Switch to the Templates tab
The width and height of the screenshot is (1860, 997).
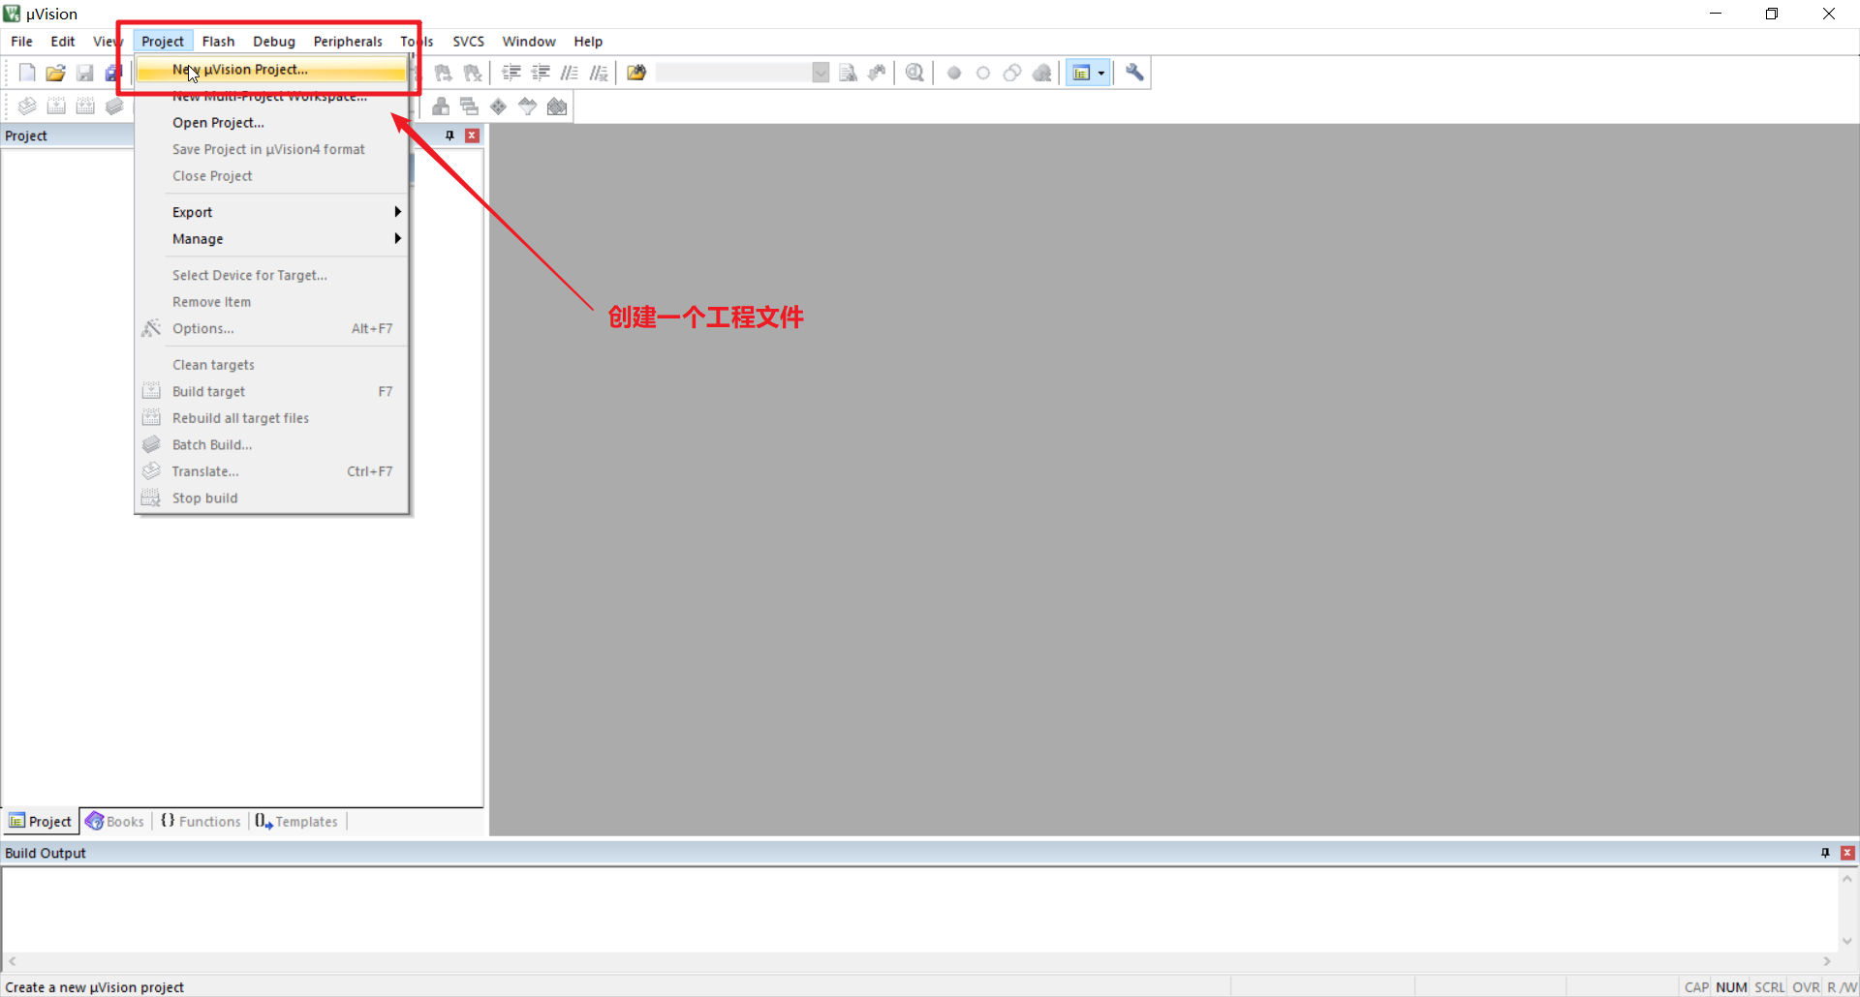point(296,822)
